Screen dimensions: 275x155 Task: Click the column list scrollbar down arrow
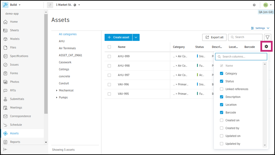point(265,145)
